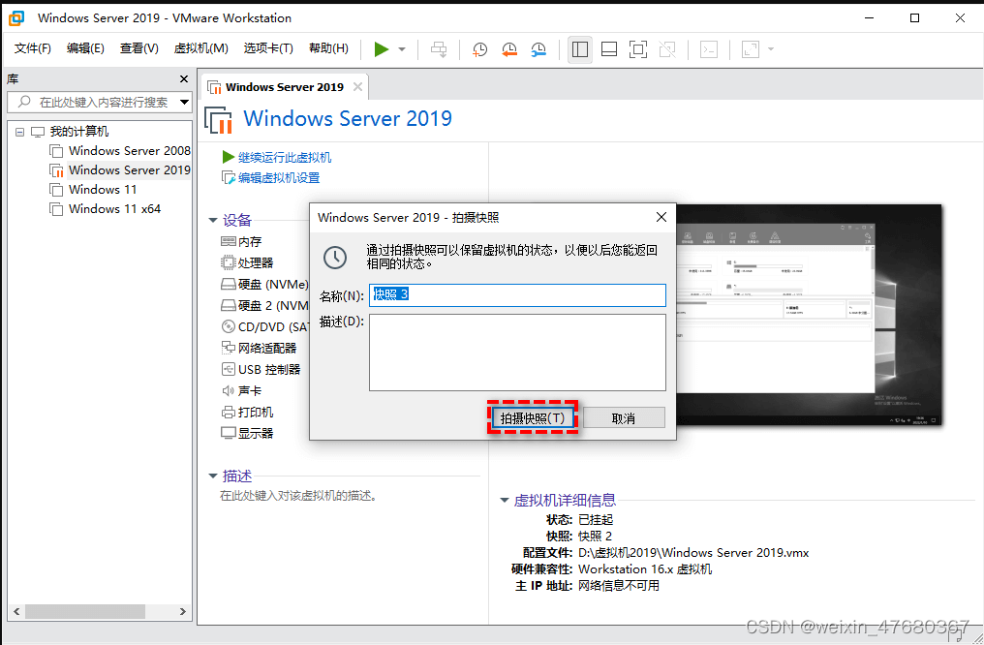Open the 查看(V) menu
984x645 pixels.
click(x=138, y=48)
